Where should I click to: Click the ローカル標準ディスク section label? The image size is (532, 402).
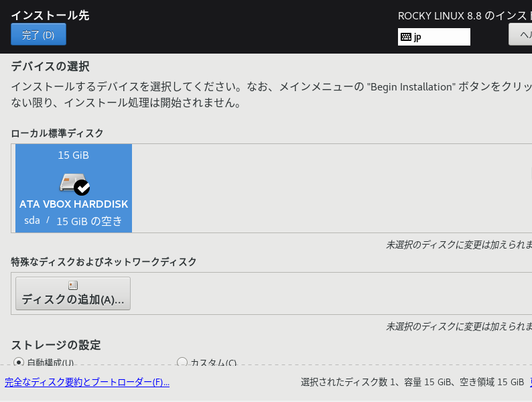(57, 133)
